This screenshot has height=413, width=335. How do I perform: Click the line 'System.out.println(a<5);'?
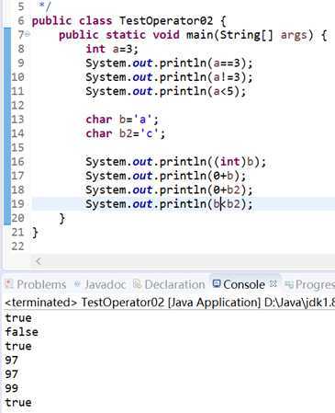[x=166, y=91]
